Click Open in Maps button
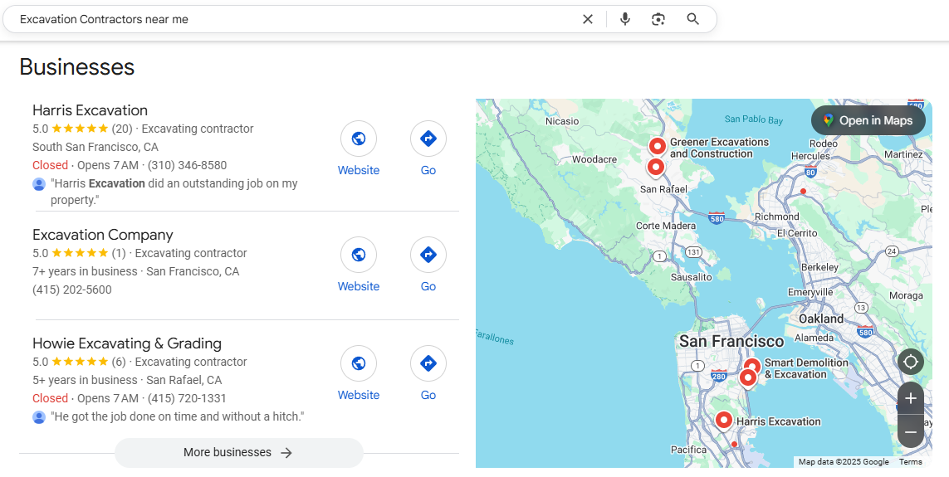 [868, 120]
